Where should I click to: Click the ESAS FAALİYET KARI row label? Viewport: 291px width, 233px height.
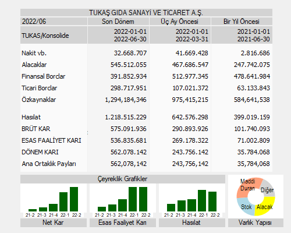[x=51, y=140]
